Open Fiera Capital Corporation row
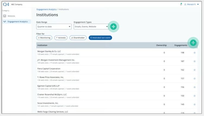This screenshot has width=204, height=116. 117,70
